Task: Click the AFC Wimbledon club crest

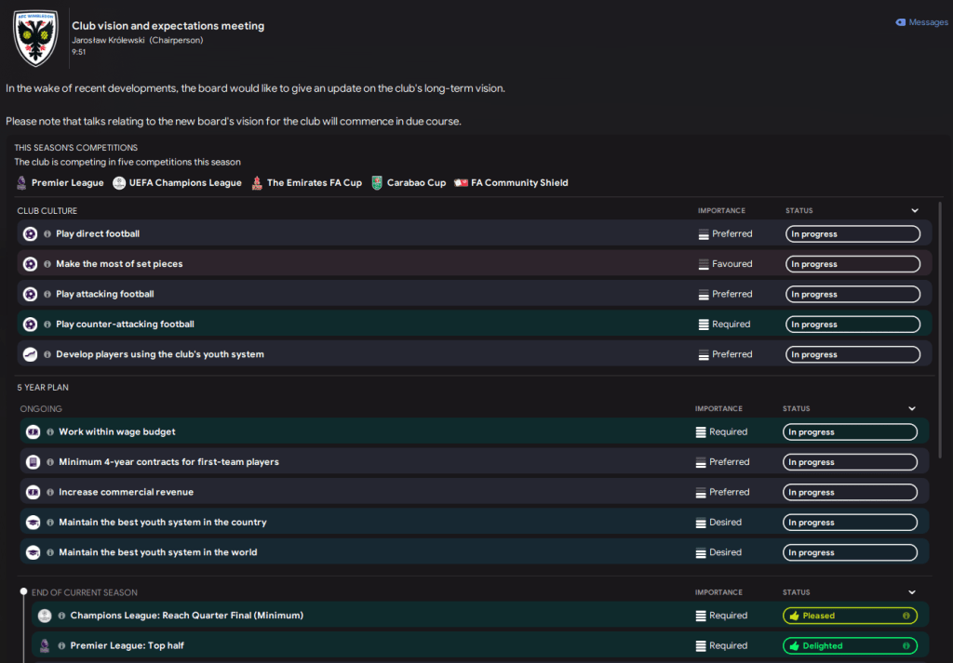Action: coord(35,38)
